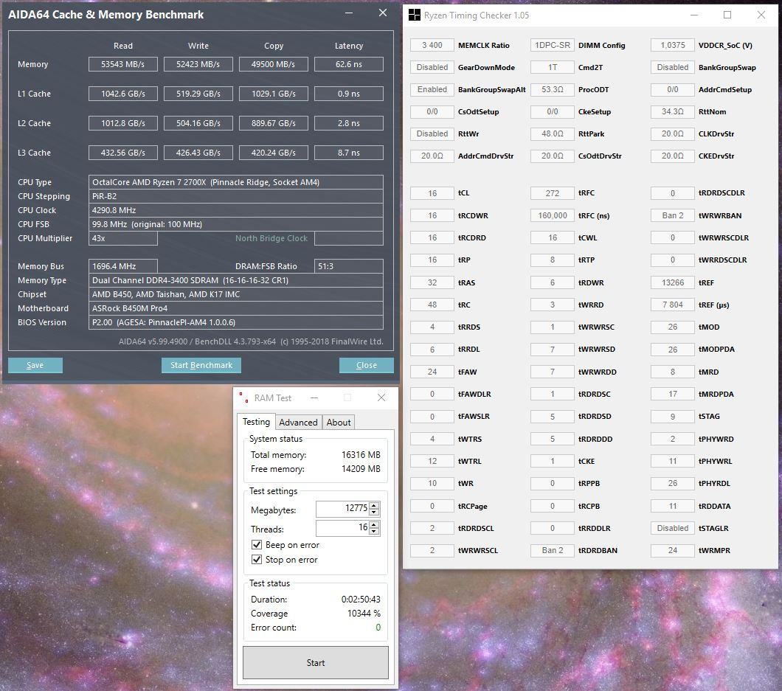Viewport: 782px width, 691px height.
Task: Toggle the Stop on error checkbox
Action: click(256, 560)
